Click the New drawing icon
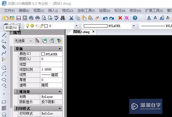 click(6, 18)
